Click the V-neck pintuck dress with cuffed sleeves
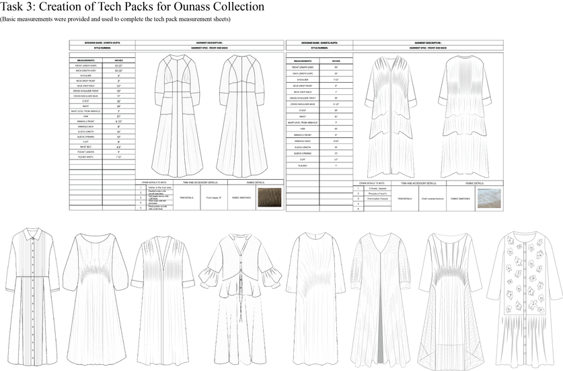563x371 pixels. [163, 299]
